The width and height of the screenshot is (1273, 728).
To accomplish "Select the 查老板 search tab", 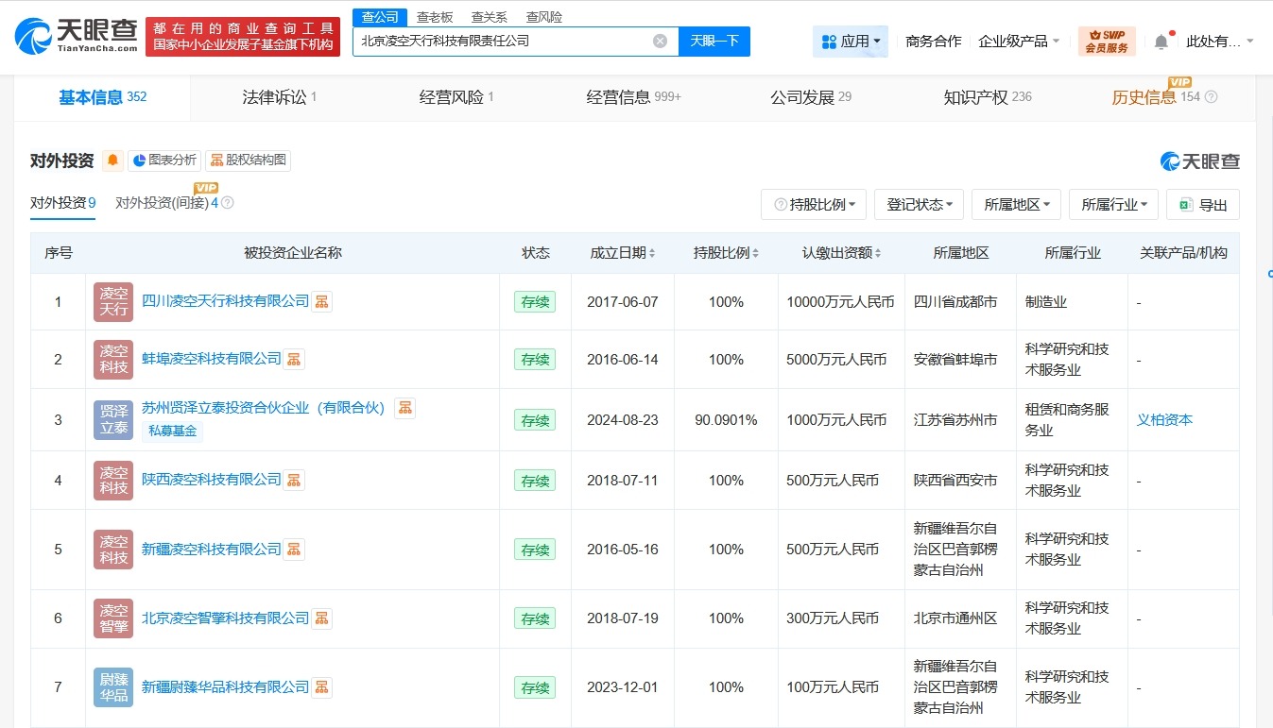I will pyautogui.click(x=434, y=16).
